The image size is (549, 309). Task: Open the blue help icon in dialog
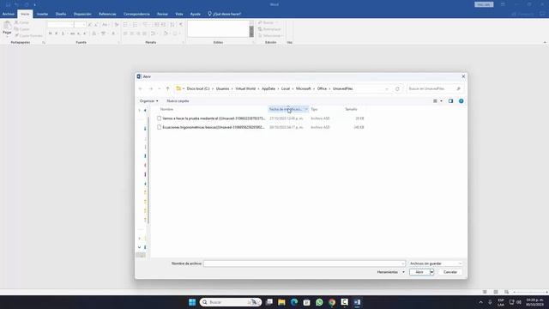point(462,101)
